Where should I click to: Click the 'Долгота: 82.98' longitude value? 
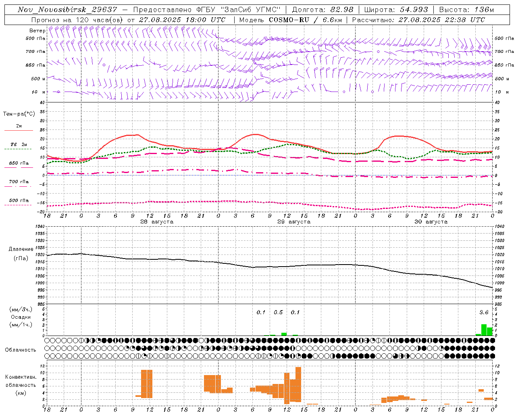[322, 10]
